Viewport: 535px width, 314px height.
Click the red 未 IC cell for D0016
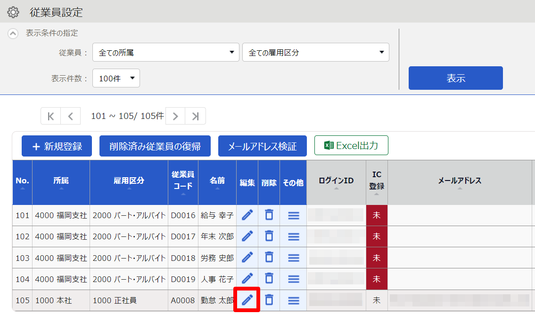[377, 215]
